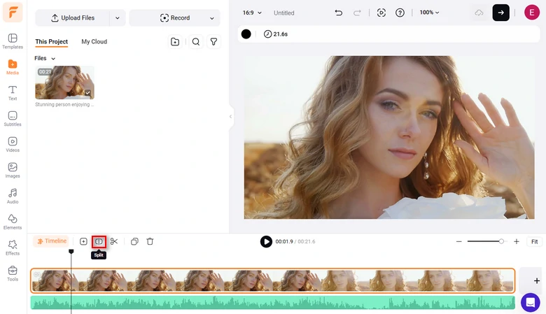Click the search media icon
Screen dimensions: 546x314
(196, 42)
